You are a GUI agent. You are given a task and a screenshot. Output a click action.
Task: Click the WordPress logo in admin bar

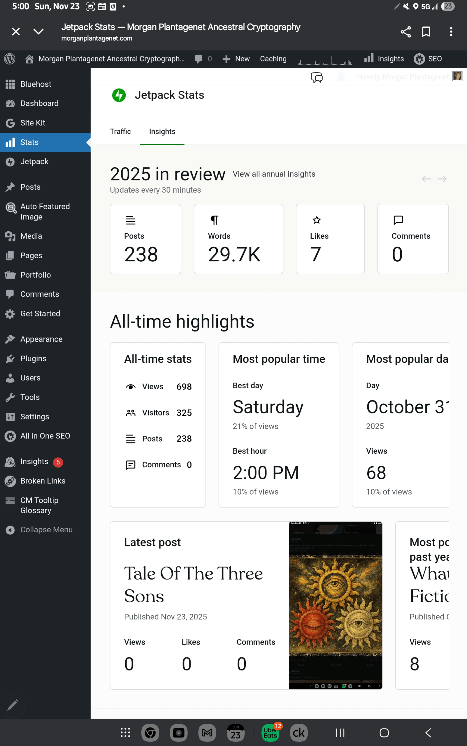tap(10, 59)
